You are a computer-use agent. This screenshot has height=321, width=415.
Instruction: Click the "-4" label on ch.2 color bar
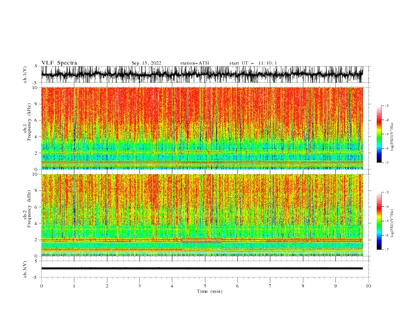[x=386, y=207]
